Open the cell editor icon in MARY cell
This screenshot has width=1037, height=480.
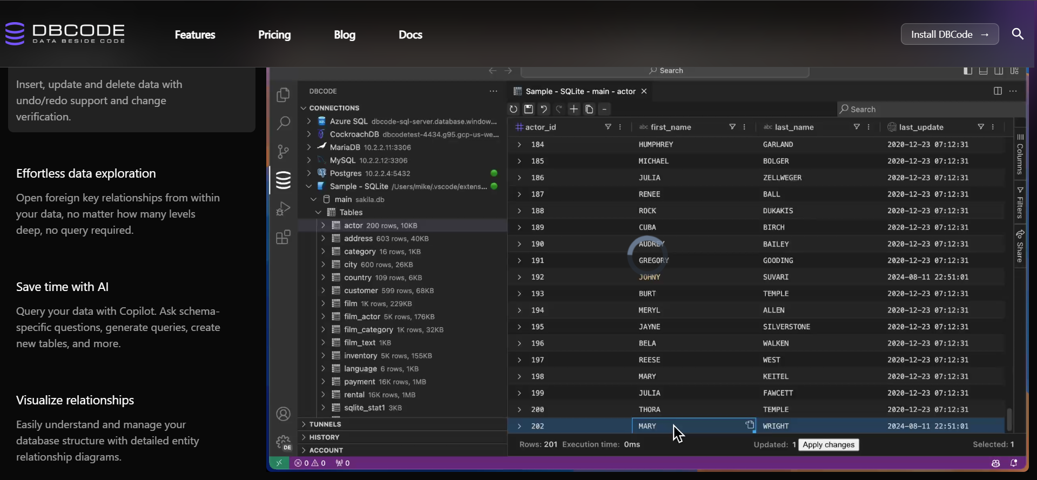750,425
